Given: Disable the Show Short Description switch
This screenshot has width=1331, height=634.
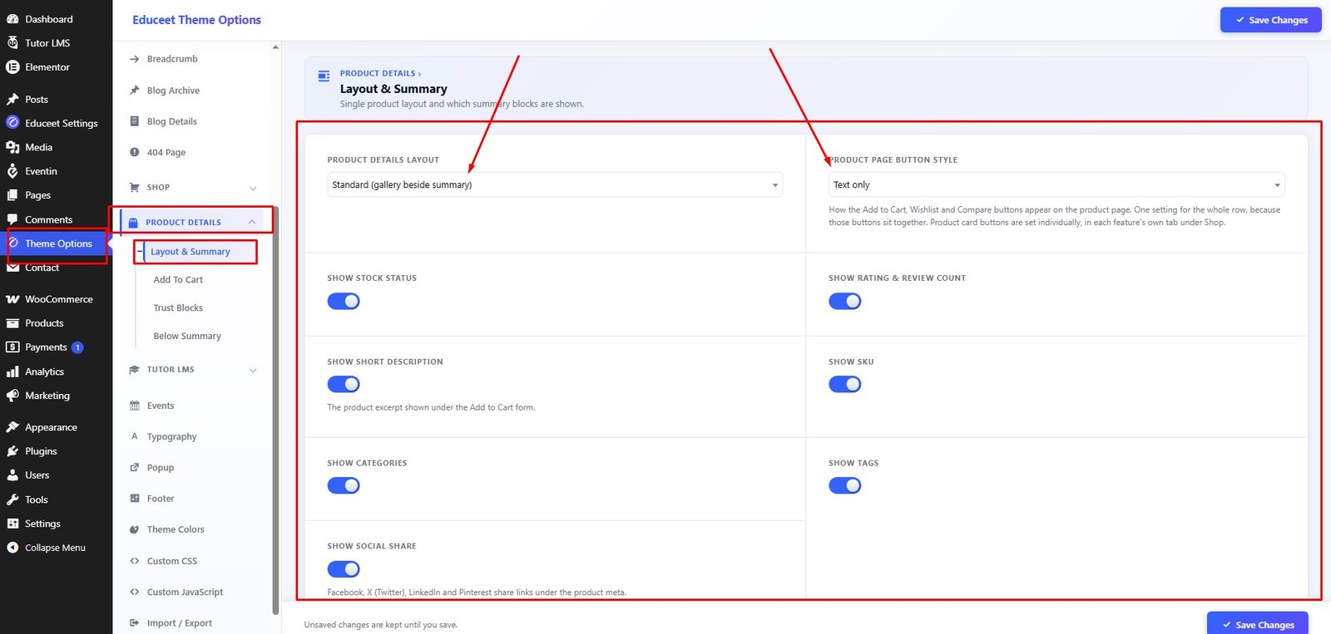Looking at the screenshot, I should [344, 384].
